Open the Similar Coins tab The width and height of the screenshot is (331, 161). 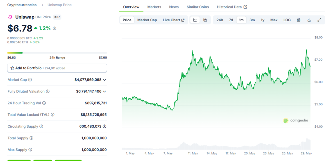tap(198, 7)
